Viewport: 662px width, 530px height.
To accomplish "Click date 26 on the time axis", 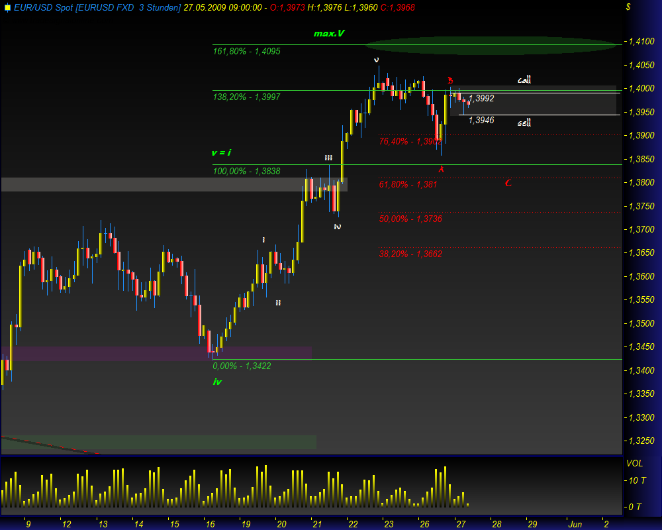I will tap(425, 524).
